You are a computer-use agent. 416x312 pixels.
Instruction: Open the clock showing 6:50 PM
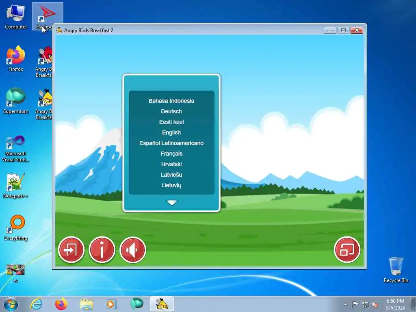(395, 304)
